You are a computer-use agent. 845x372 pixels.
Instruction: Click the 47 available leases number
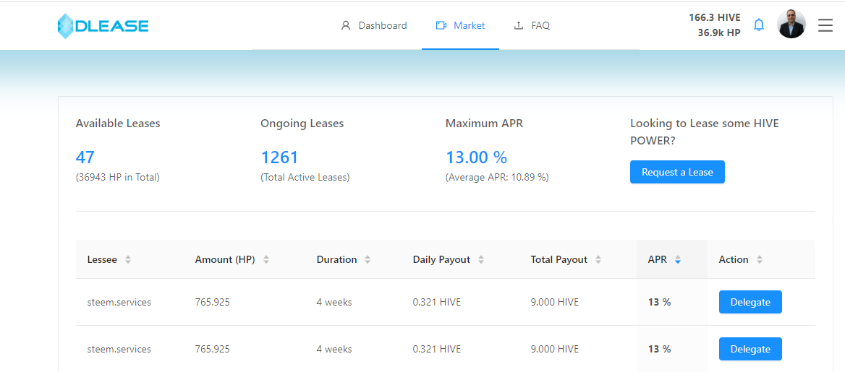click(85, 157)
